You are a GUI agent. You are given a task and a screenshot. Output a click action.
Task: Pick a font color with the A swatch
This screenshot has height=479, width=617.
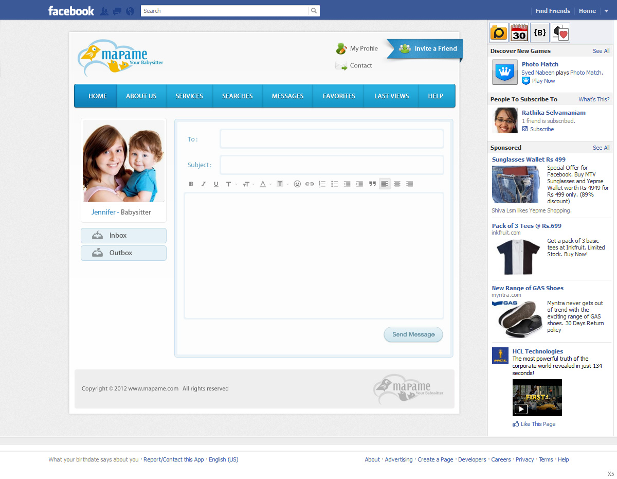pos(263,184)
